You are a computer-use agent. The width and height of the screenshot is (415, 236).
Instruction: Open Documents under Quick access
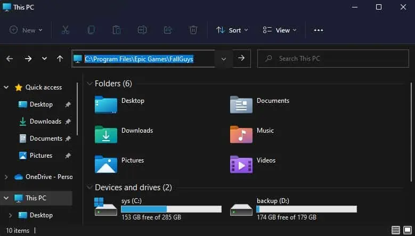pyautogui.click(x=46, y=139)
